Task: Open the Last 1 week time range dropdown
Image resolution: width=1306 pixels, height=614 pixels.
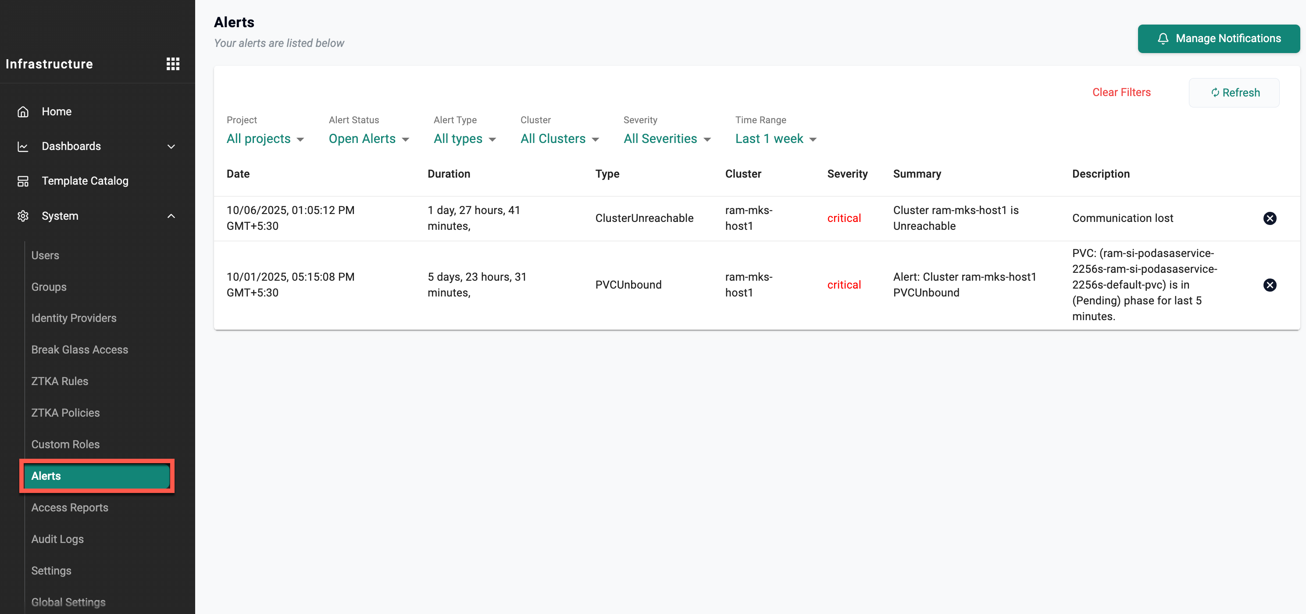Action: 775,139
